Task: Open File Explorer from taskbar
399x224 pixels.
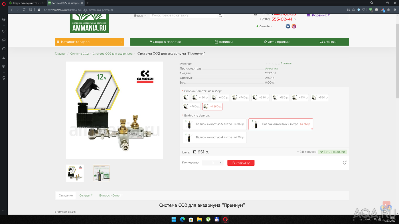Action: [x=200, y=219]
